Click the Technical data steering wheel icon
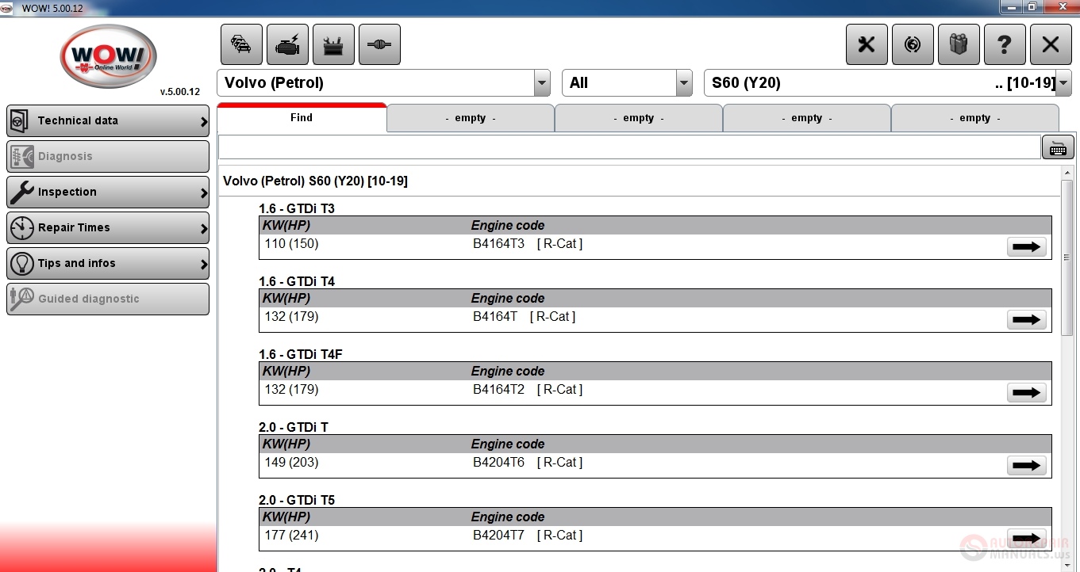1080x572 pixels. click(21, 120)
